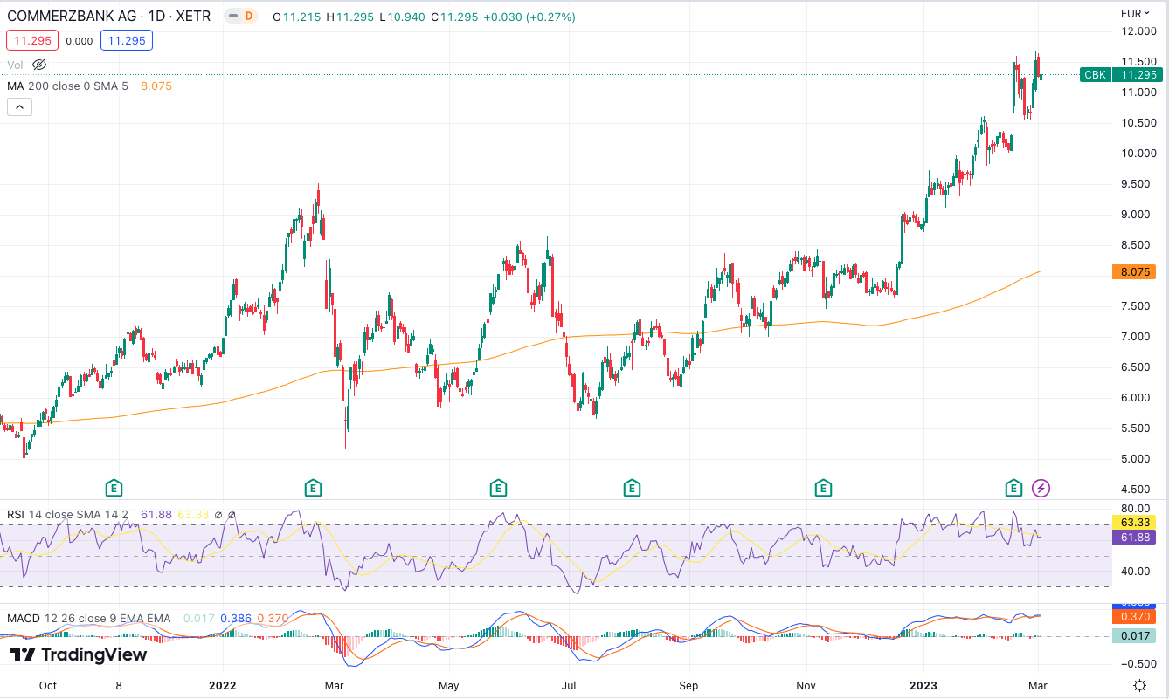Click the purple lightning bolt event icon

pyautogui.click(x=1041, y=488)
